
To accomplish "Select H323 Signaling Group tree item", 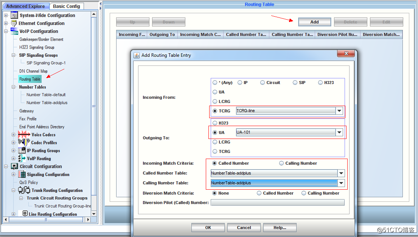I will pos(37,47).
